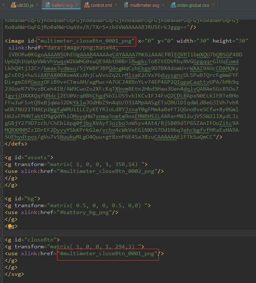Click the control.xml tab file icon
Screen dimensions: 256x283
click(x=87, y=5)
